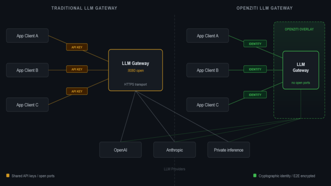Click the API KEY badge on App Client C's line
The image size is (331, 186).
tap(77, 91)
